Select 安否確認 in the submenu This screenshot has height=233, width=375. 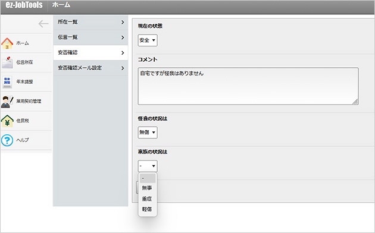pos(90,53)
